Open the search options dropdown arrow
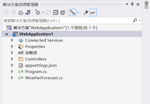This screenshot has height=104, width=150. point(140,21)
